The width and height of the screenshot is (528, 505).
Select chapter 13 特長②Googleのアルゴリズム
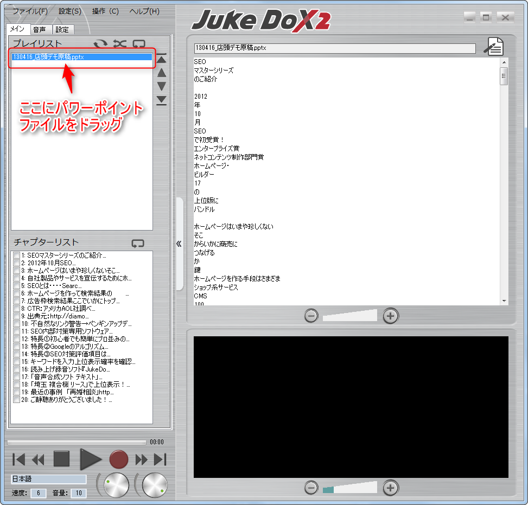(65, 347)
